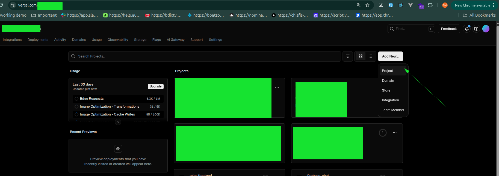Open the notifications bell icon
The width and height of the screenshot is (499, 176).
tap(467, 29)
